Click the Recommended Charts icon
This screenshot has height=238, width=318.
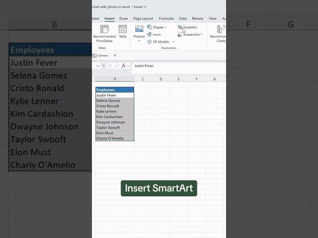(x=219, y=31)
